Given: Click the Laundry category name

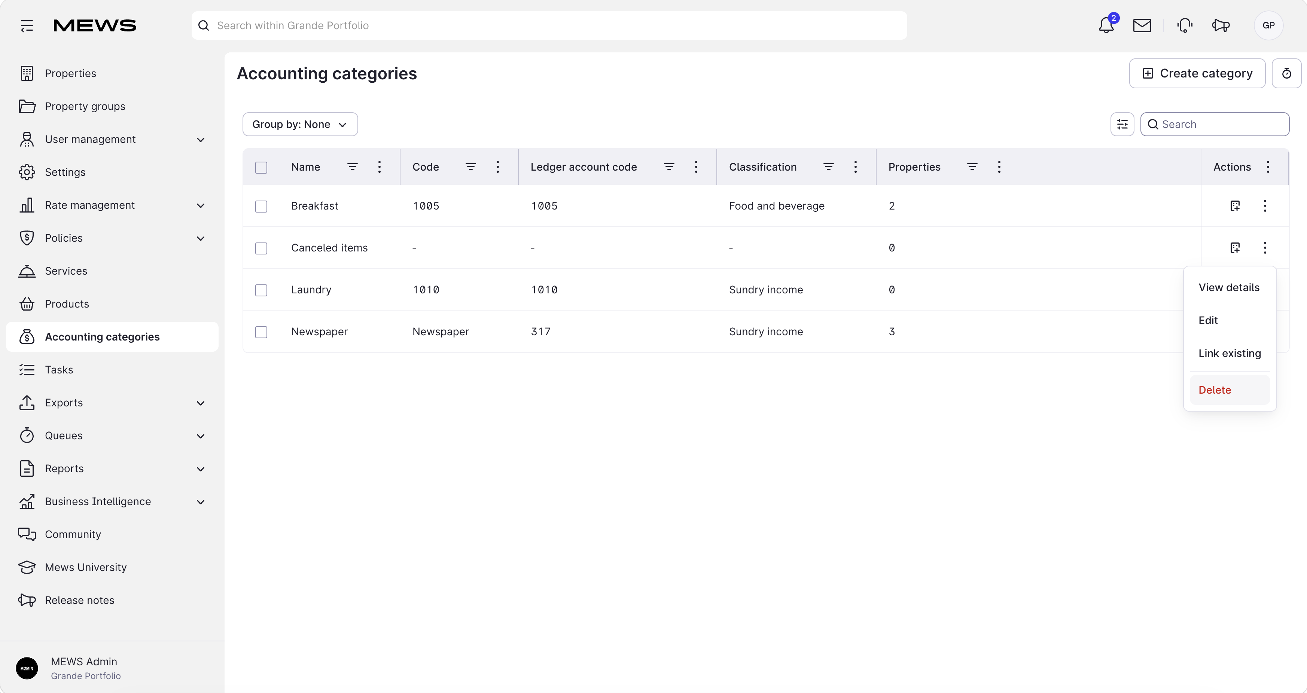Looking at the screenshot, I should click(311, 290).
